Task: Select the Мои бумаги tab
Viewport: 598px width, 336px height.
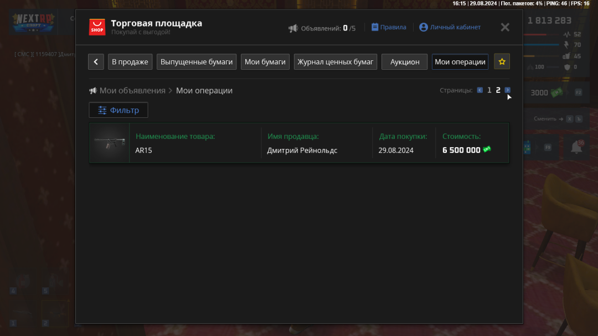Action: [x=265, y=62]
